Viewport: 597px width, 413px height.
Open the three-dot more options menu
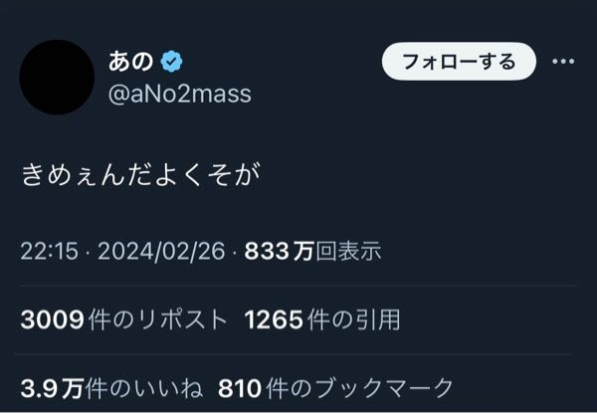pos(563,62)
